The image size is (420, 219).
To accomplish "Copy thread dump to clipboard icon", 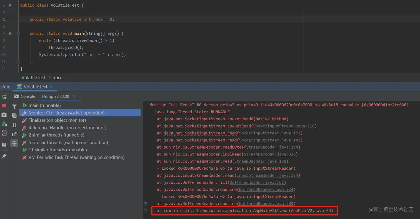I will coord(14,116).
